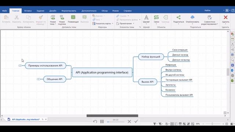The width and height of the screenshot is (235, 132).
Task: Select the Примеры использования API topic
Action: pyautogui.click(x=46, y=66)
